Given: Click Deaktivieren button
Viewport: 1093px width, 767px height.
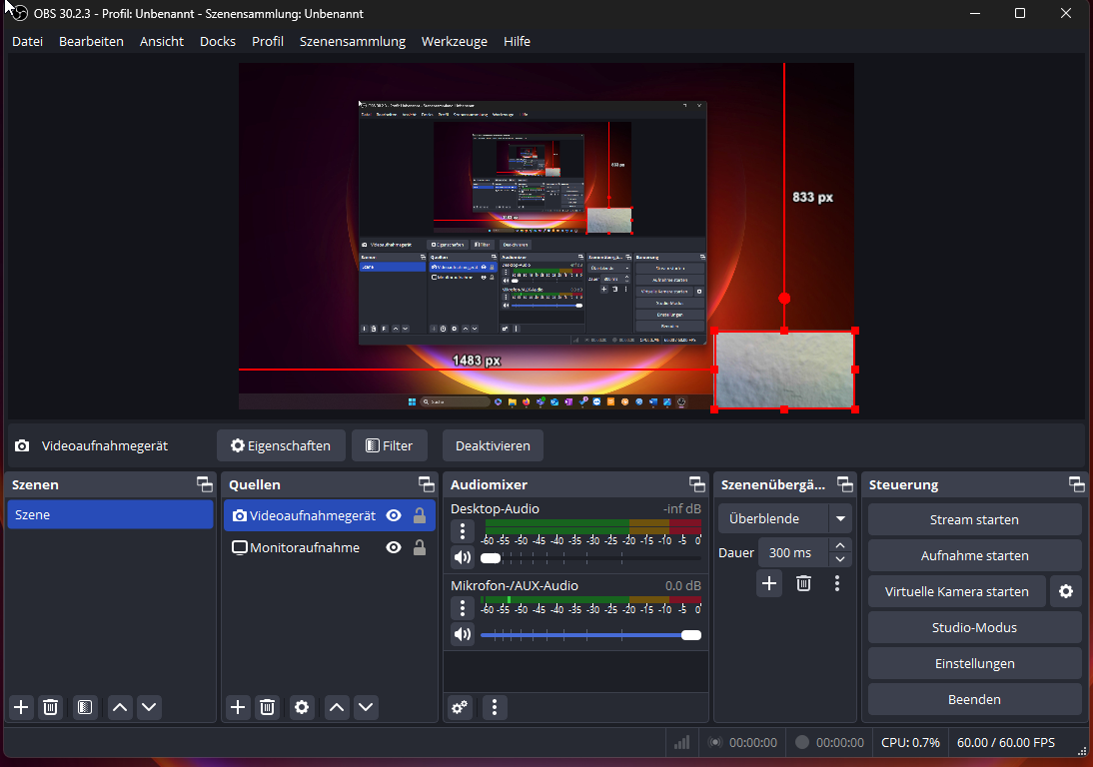Looking at the screenshot, I should tap(493, 445).
